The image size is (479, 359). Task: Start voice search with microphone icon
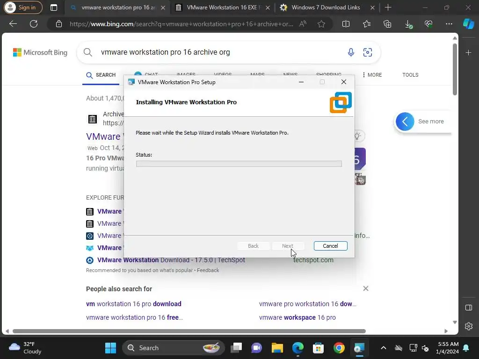click(351, 52)
